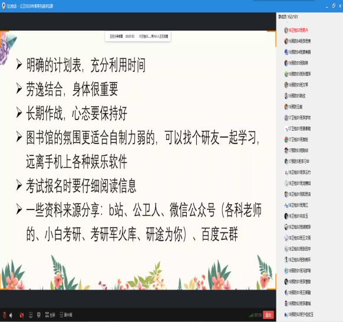Select member 16预防王皓
Image resolution: width=343 pixels, height=322 pixels.
tap(293, 107)
